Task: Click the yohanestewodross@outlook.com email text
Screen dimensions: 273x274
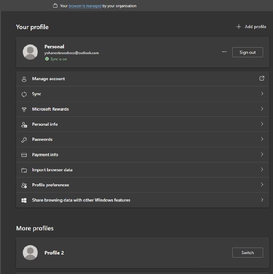Action: pyautogui.click(x=71, y=53)
